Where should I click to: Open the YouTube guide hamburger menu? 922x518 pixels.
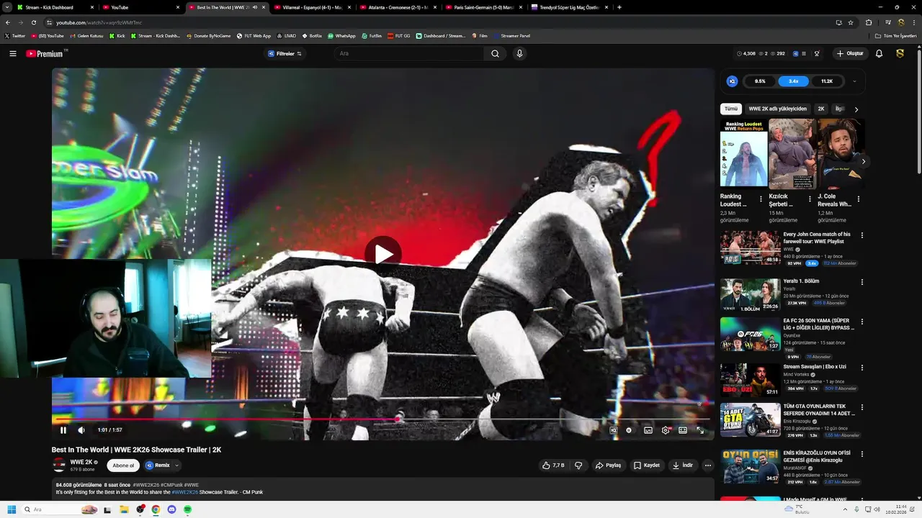12,53
